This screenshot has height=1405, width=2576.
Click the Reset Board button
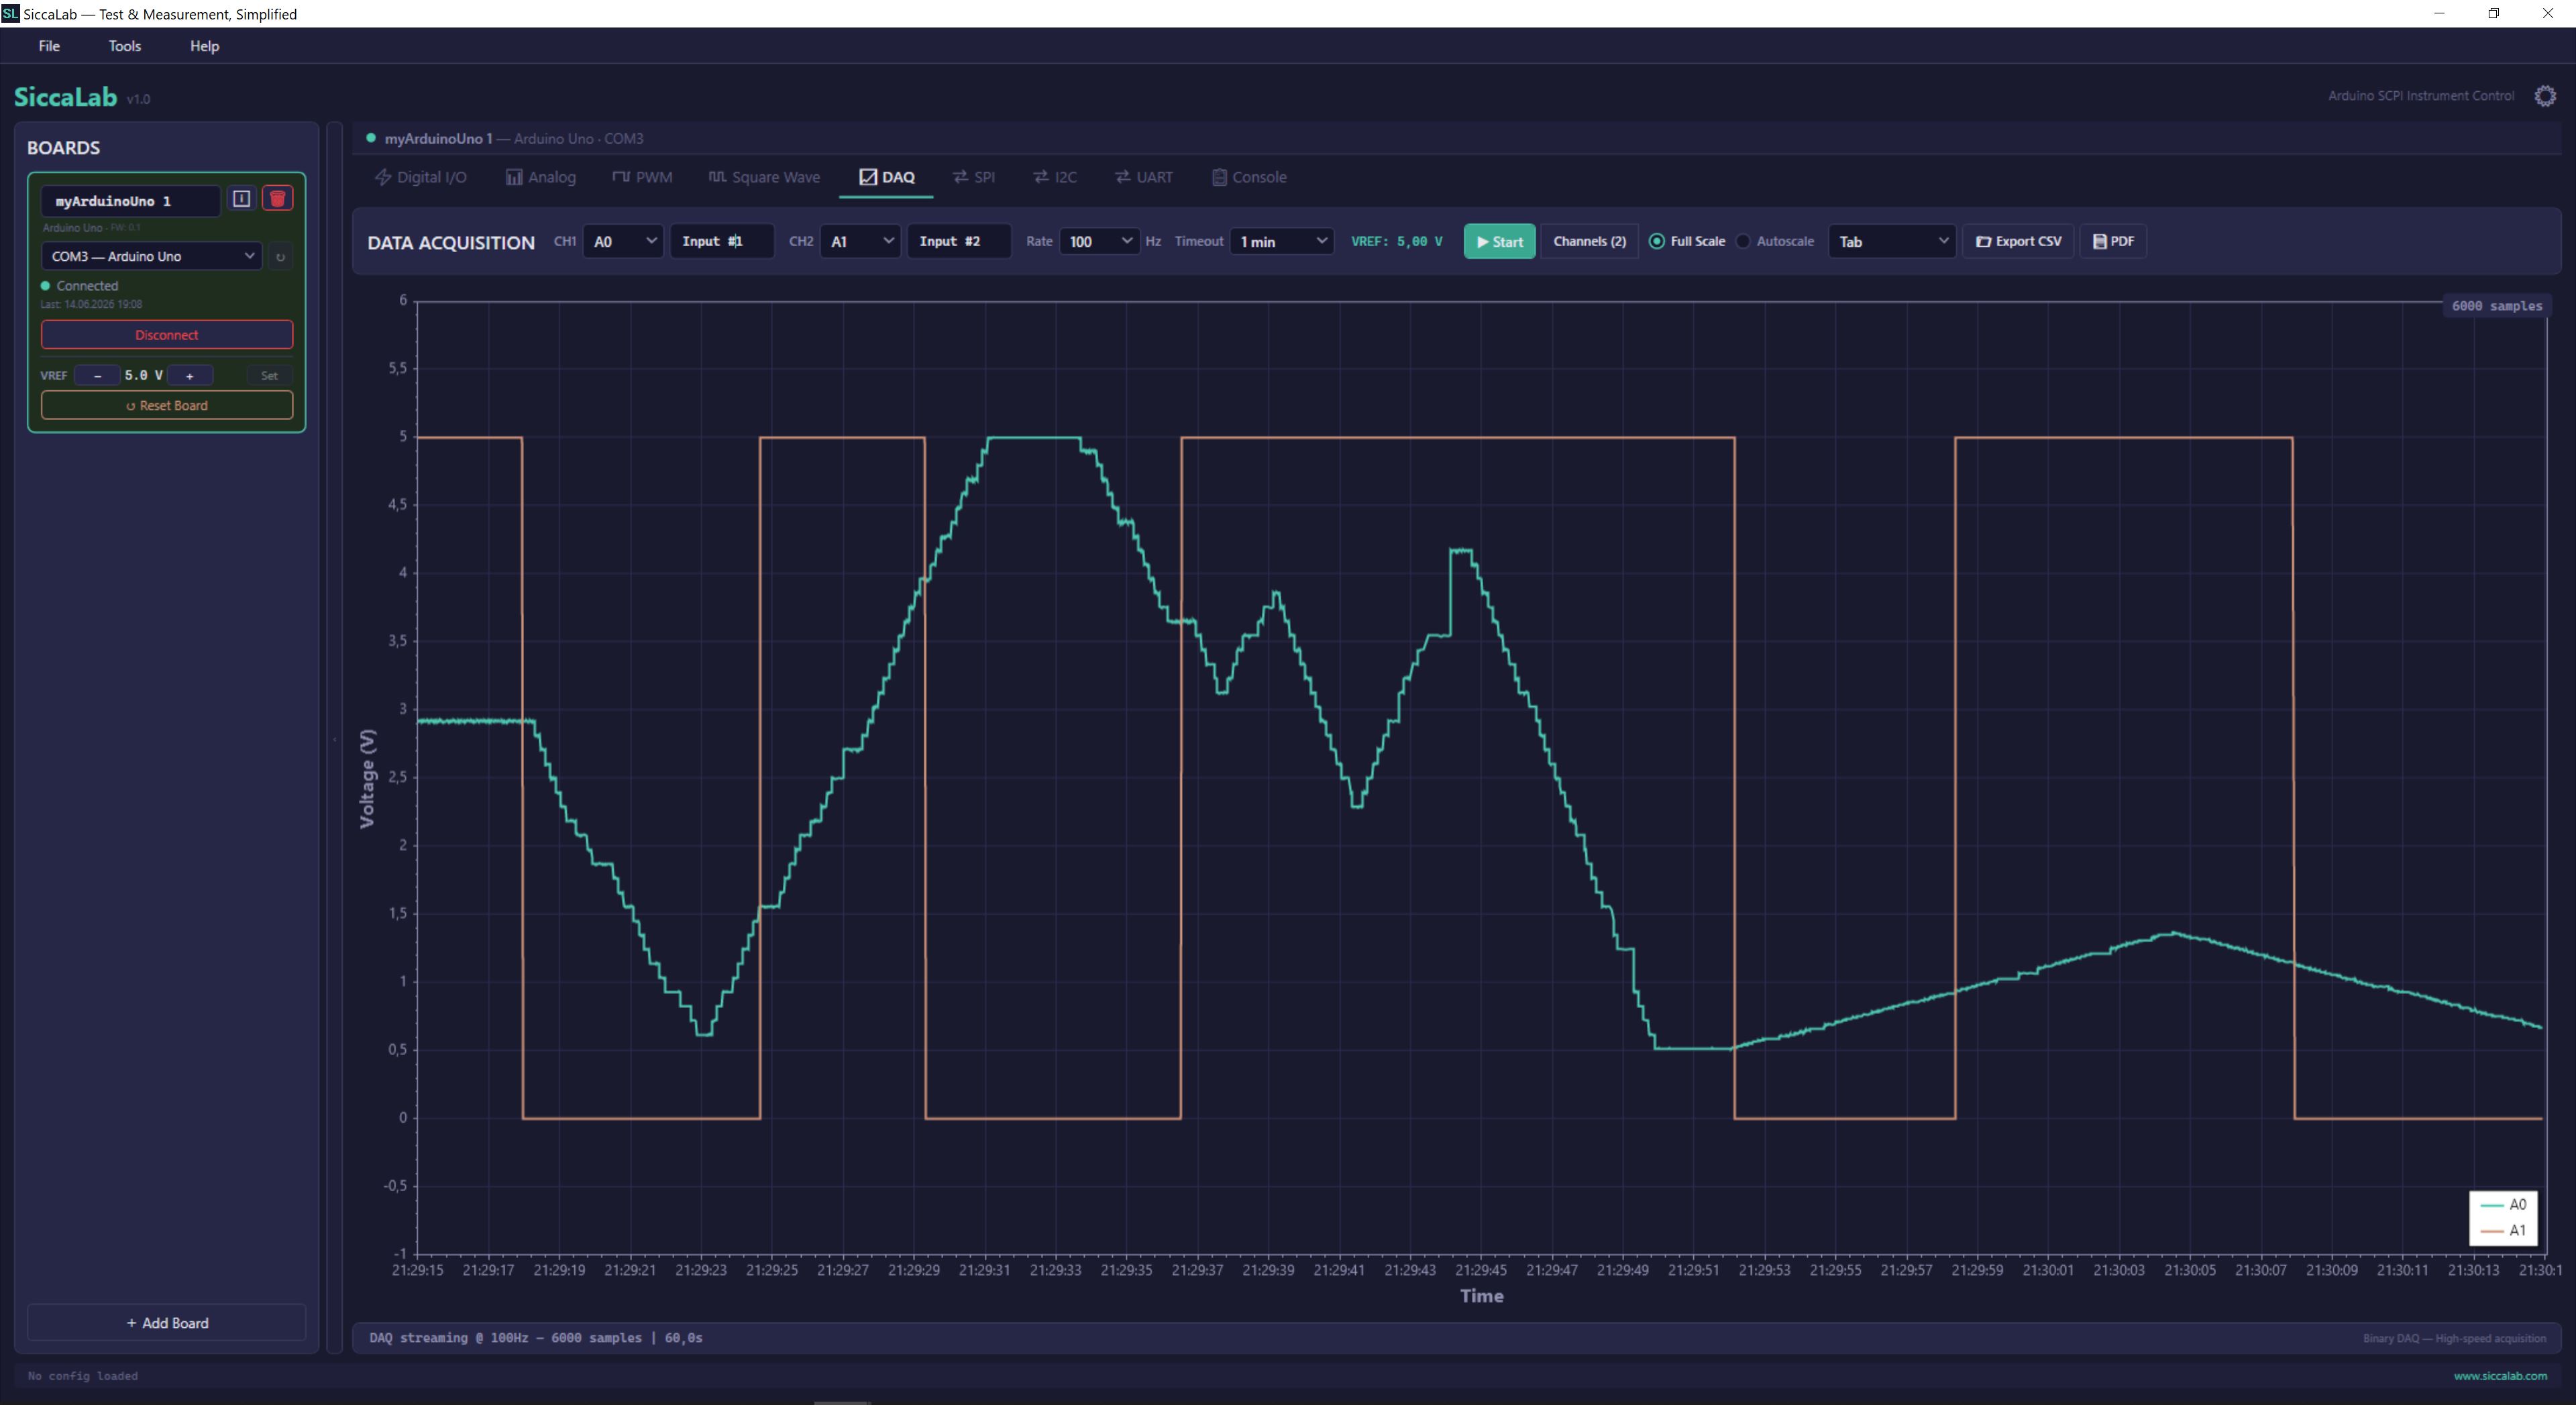pos(167,405)
